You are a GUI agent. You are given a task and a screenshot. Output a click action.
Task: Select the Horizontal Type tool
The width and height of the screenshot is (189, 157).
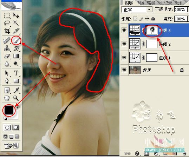pos(16,73)
